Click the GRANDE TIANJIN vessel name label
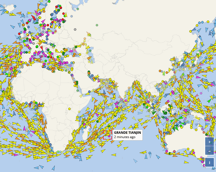Image resolution: width=216 pixels, height=172 pixels. pyautogui.click(x=127, y=133)
